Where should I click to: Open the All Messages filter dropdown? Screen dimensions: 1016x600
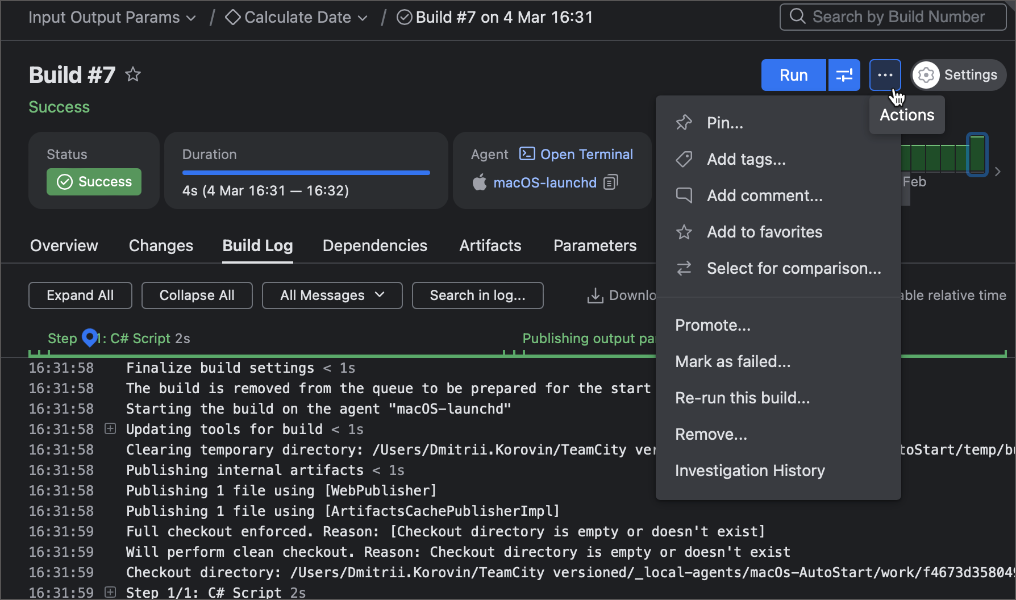tap(332, 295)
